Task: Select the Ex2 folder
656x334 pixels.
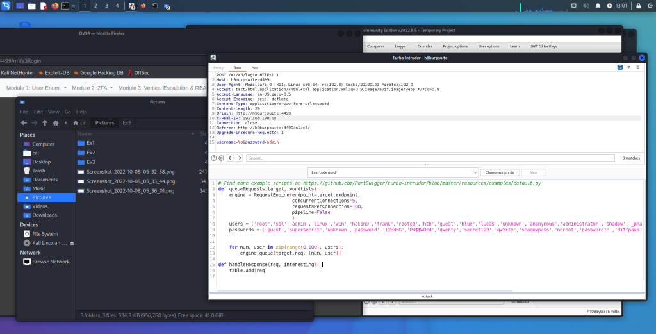Action: (91, 153)
